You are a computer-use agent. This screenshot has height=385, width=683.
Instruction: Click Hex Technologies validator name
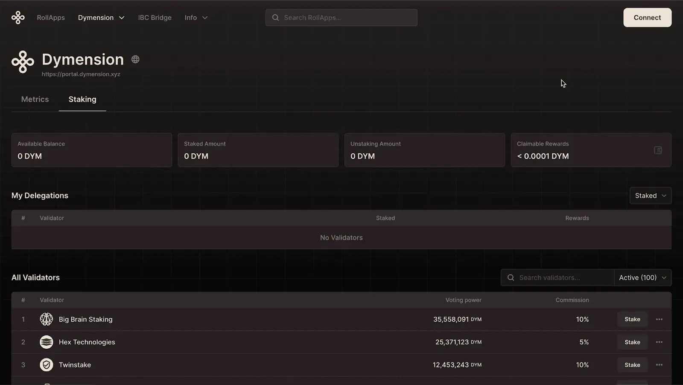[x=87, y=342]
